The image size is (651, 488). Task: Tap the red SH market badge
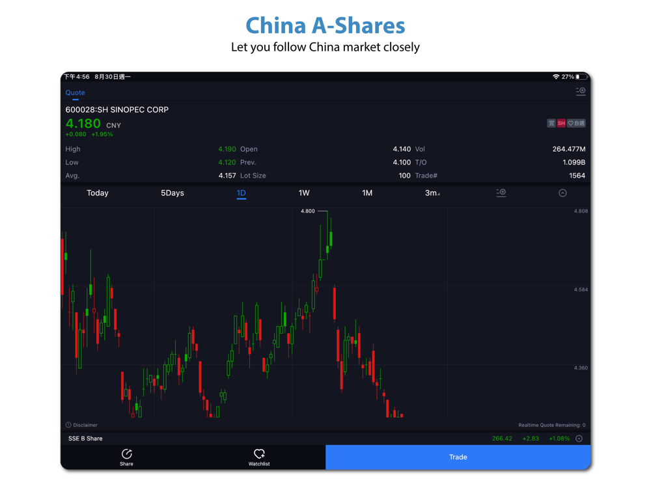[561, 123]
